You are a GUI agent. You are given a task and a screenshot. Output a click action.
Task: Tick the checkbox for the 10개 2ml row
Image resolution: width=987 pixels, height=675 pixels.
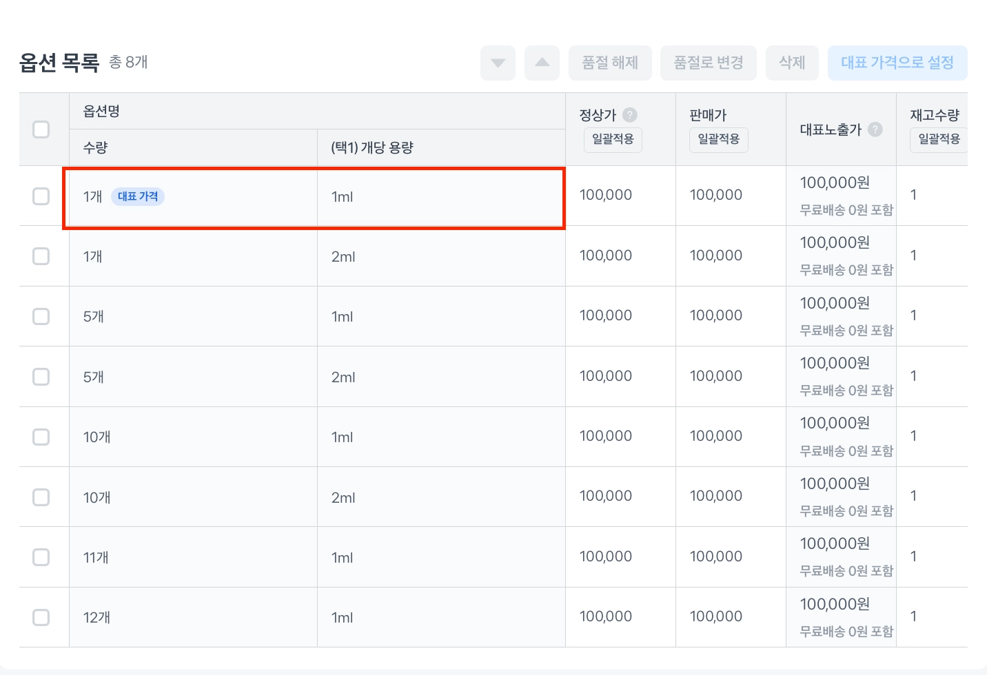tap(41, 497)
